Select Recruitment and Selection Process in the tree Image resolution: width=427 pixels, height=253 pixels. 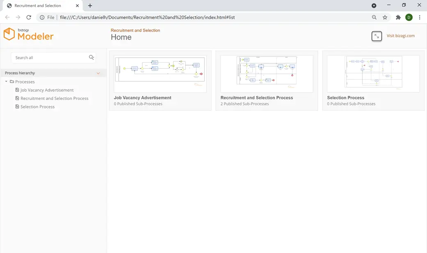(x=55, y=98)
